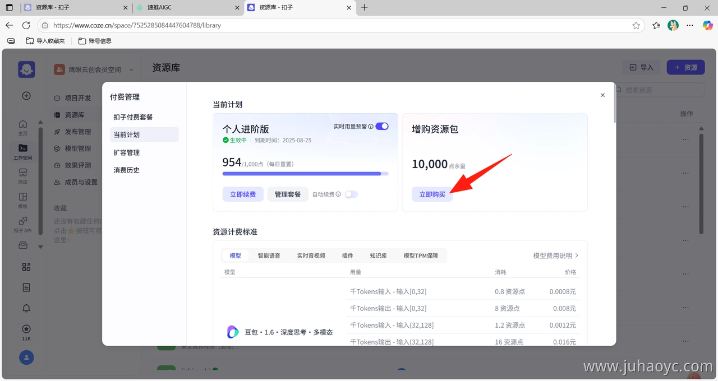Launch the Copilot icon in the browser toolbar

point(707,25)
